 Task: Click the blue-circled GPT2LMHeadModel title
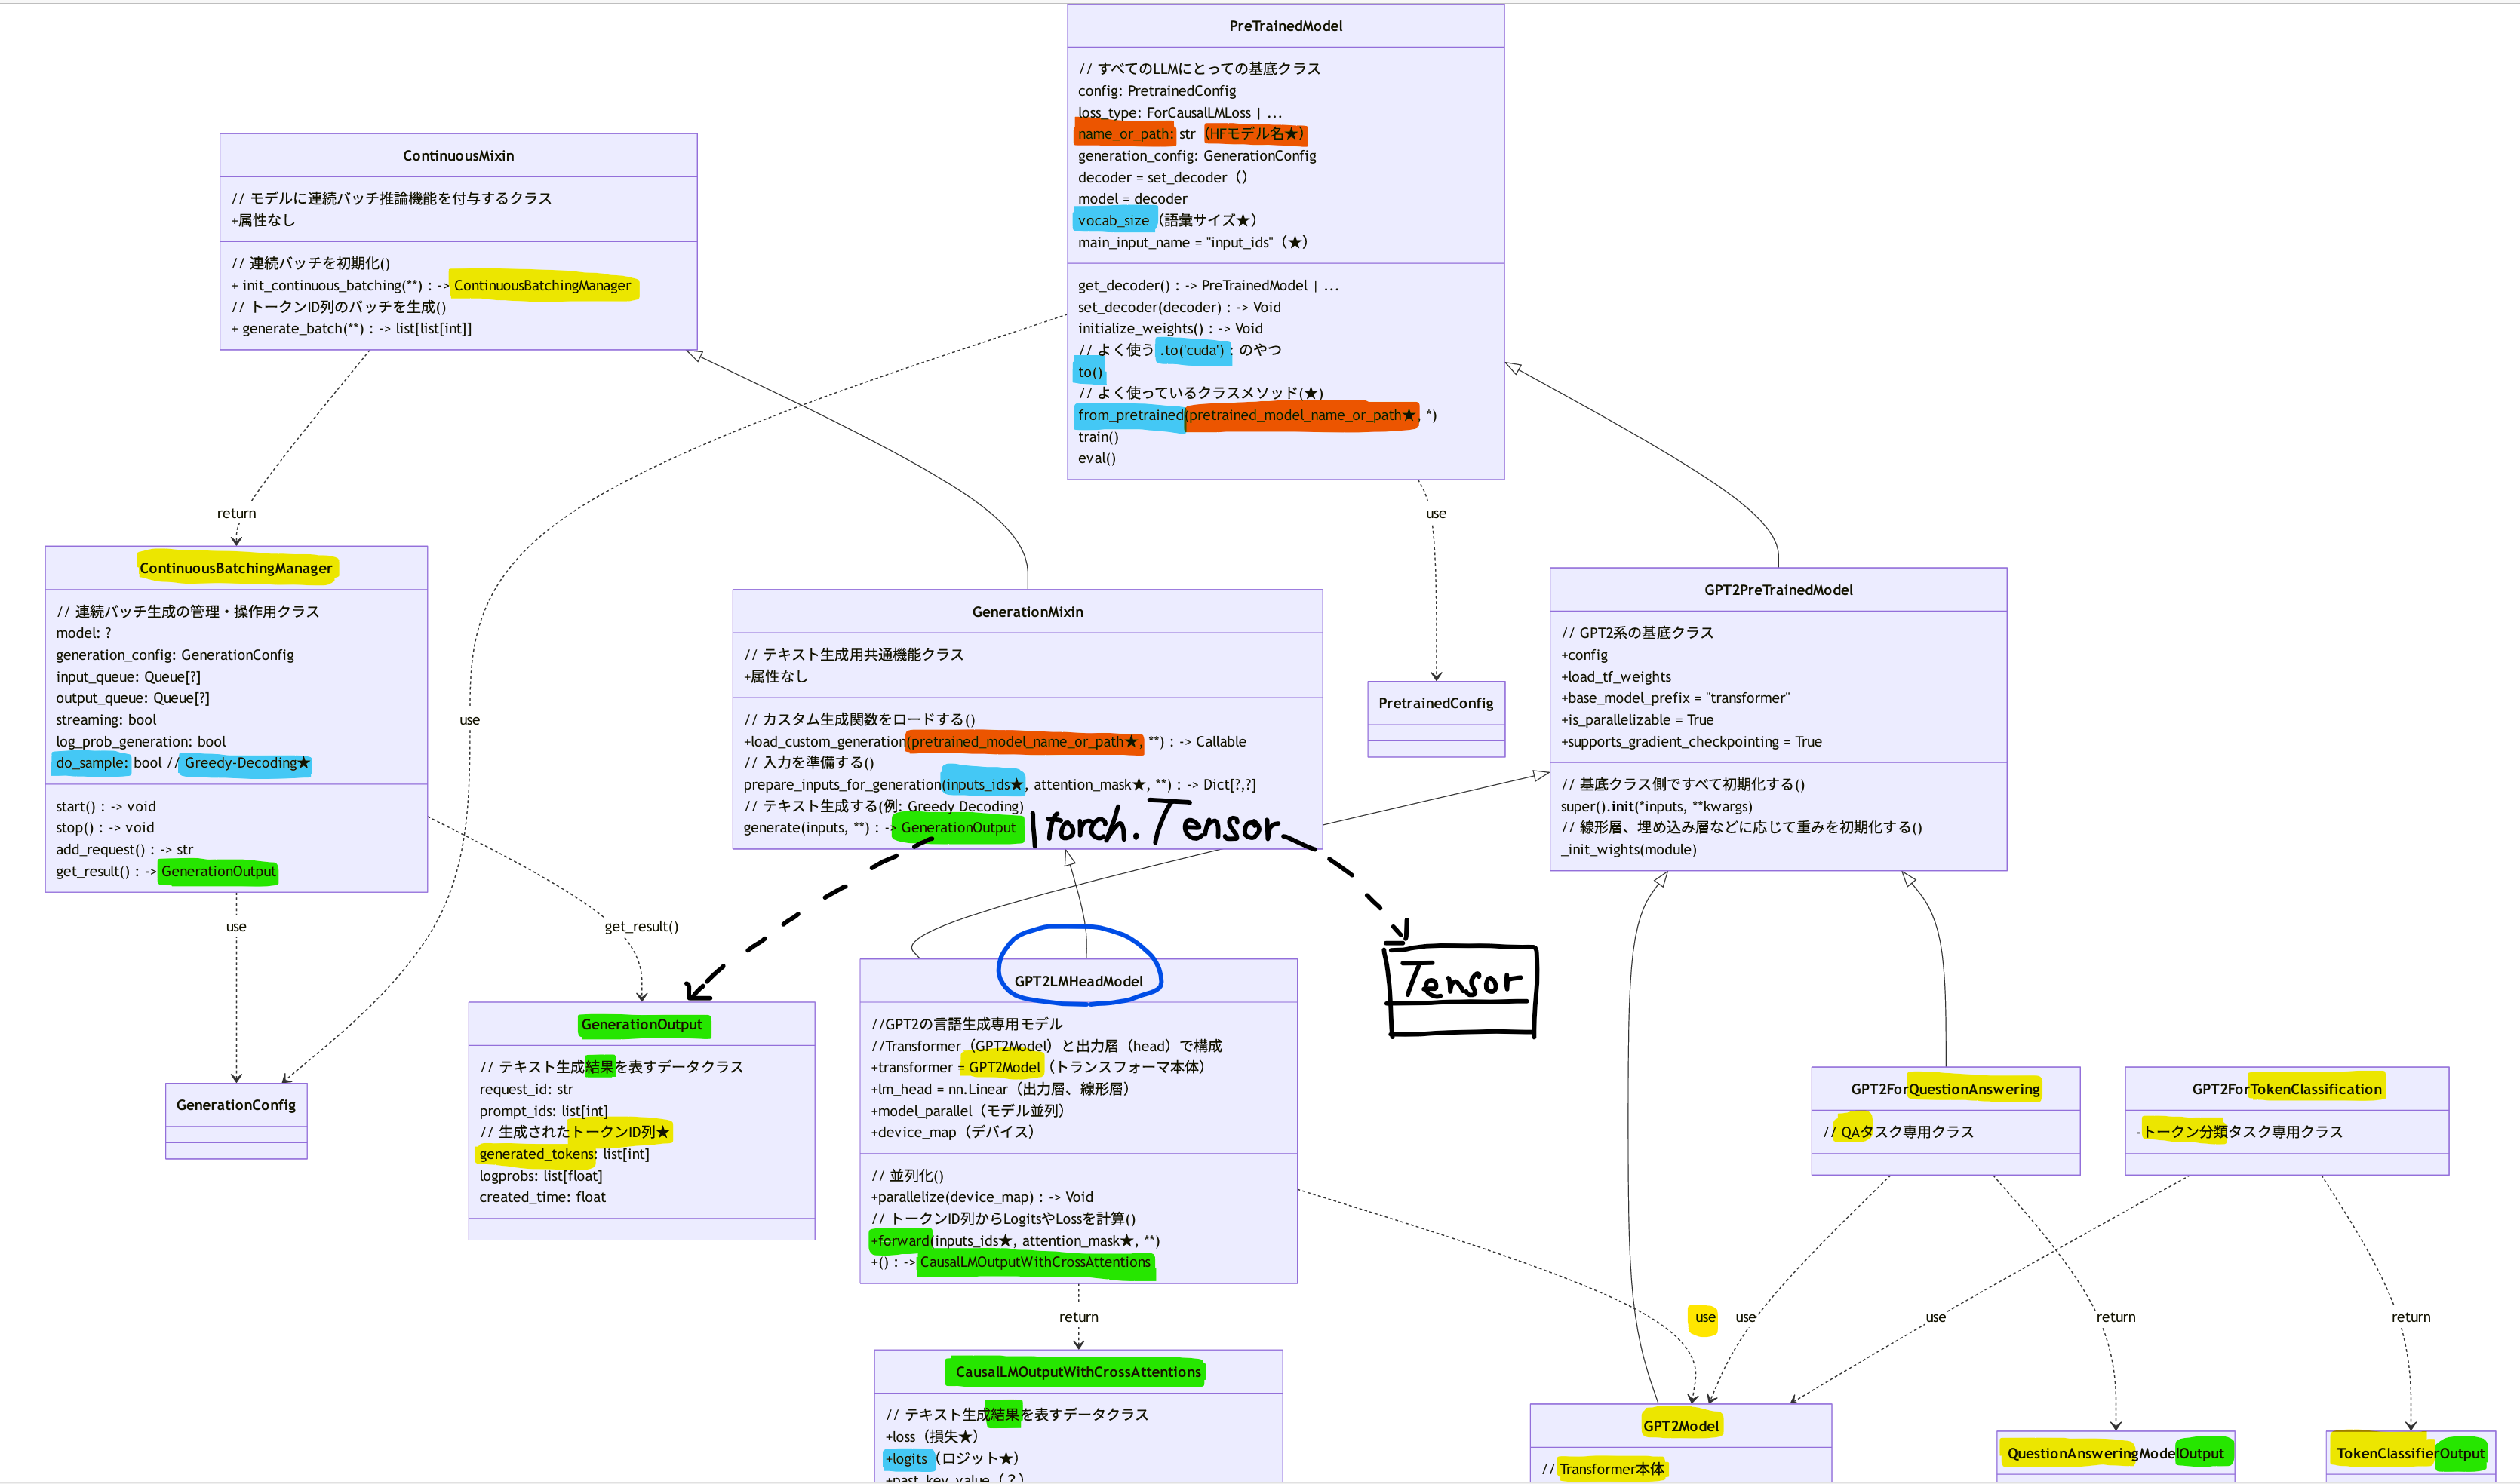tap(1078, 981)
